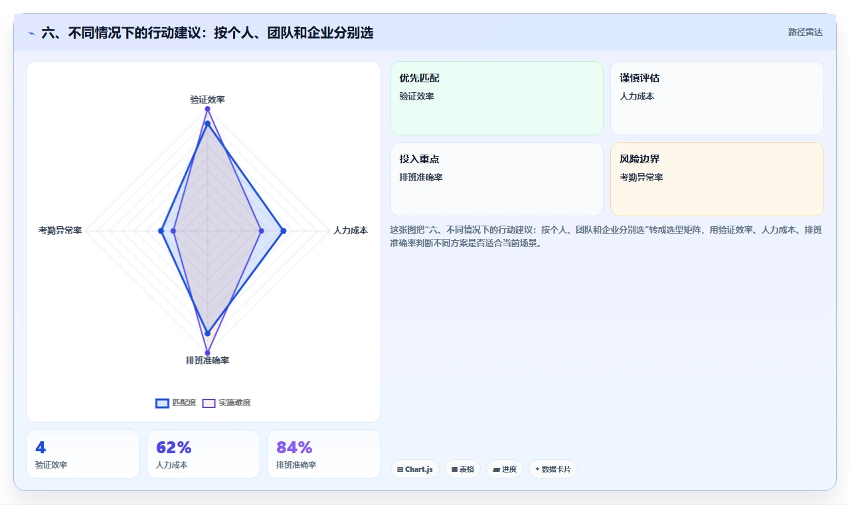The height and width of the screenshot is (505, 850).
Task: Click 排班准确率 text inside 投入重点 card
Action: click(x=421, y=177)
